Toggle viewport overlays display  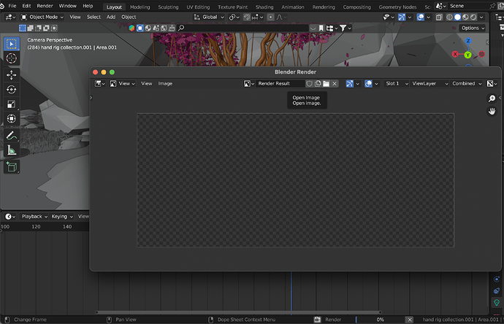click(421, 17)
